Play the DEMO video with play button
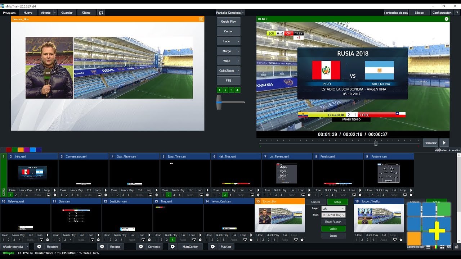 pyautogui.click(x=444, y=143)
